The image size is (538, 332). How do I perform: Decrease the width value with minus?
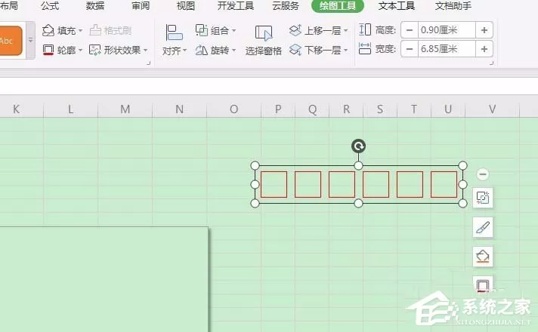(410, 48)
